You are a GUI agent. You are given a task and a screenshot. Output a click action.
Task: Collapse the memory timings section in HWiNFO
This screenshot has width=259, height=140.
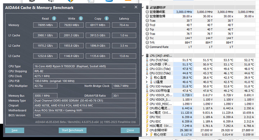143,8
